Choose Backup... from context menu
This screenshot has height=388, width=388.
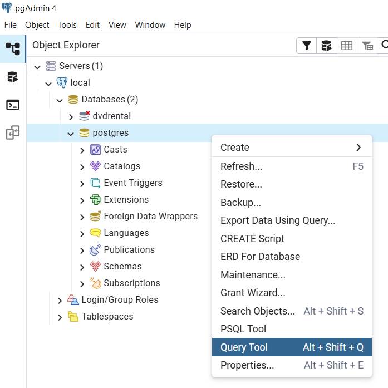click(x=292, y=203)
